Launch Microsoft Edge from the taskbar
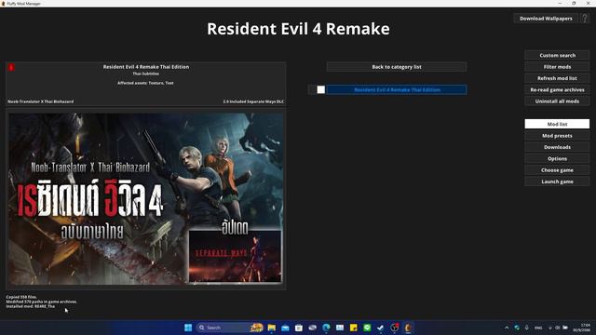The height and width of the screenshot is (335, 596). pyautogui.click(x=326, y=328)
